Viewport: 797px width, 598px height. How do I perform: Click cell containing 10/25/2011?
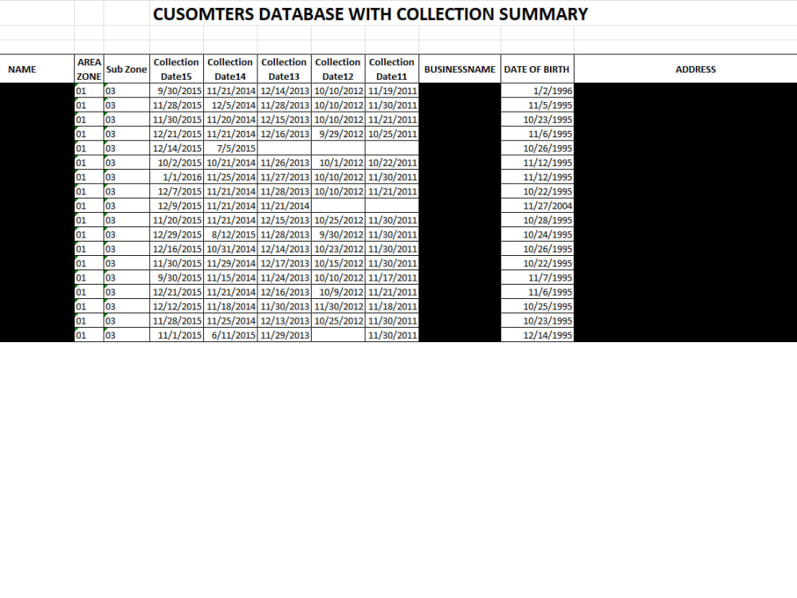[392, 134]
